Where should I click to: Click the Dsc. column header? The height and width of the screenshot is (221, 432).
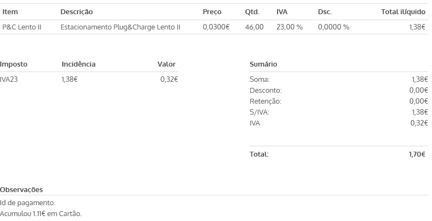pyautogui.click(x=325, y=12)
